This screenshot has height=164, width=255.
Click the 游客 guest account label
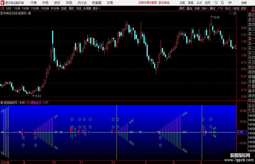coord(244,3)
